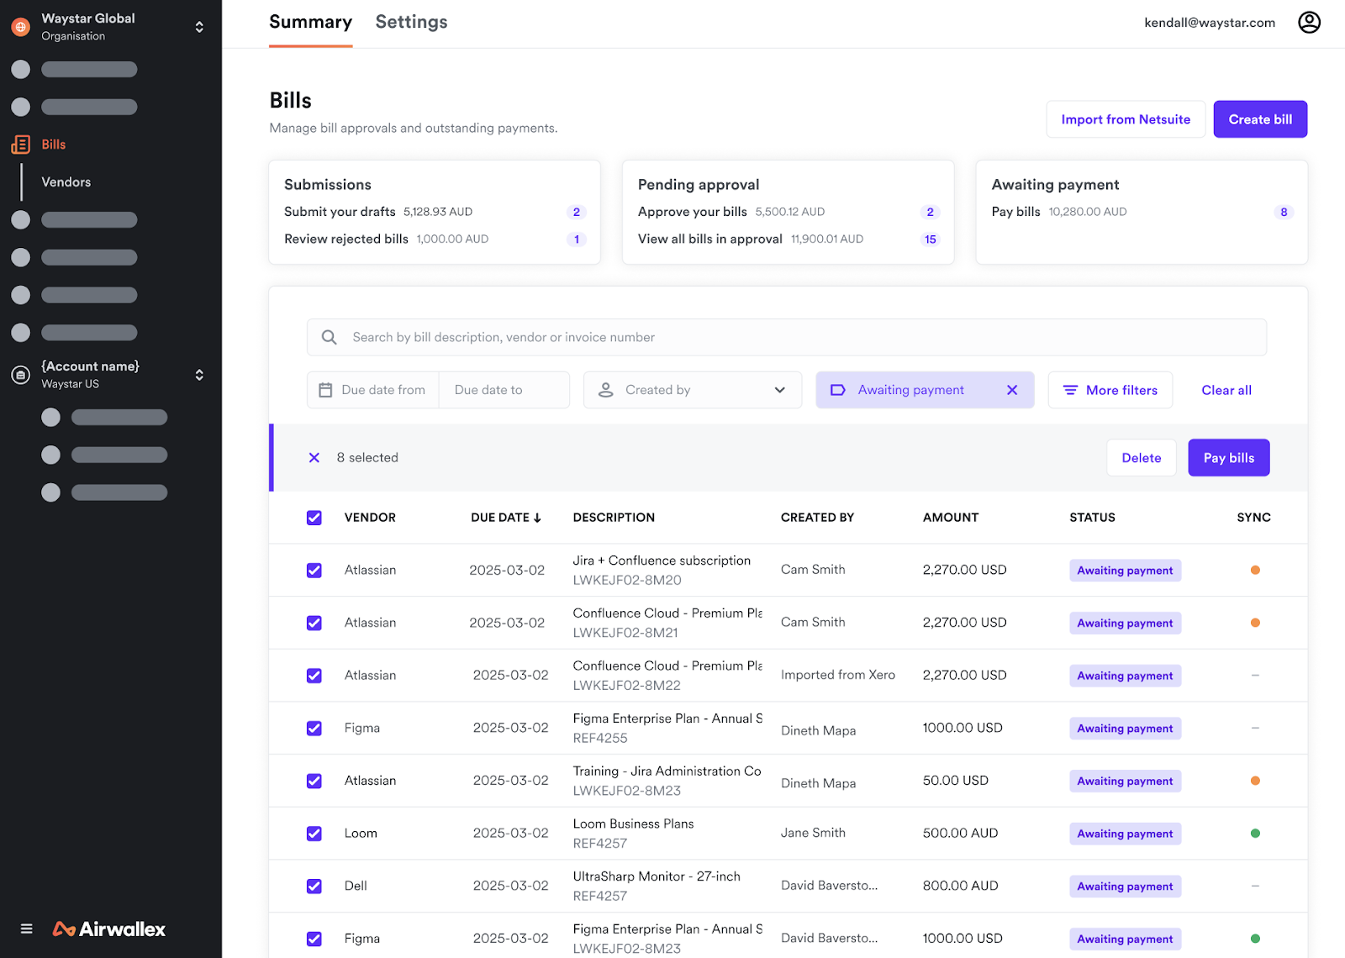Click the Due date from field
The image size is (1345, 958).
click(x=373, y=390)
